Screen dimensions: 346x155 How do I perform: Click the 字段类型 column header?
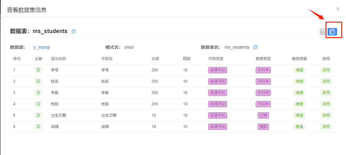pyautogui.click(x=216, y=59)
